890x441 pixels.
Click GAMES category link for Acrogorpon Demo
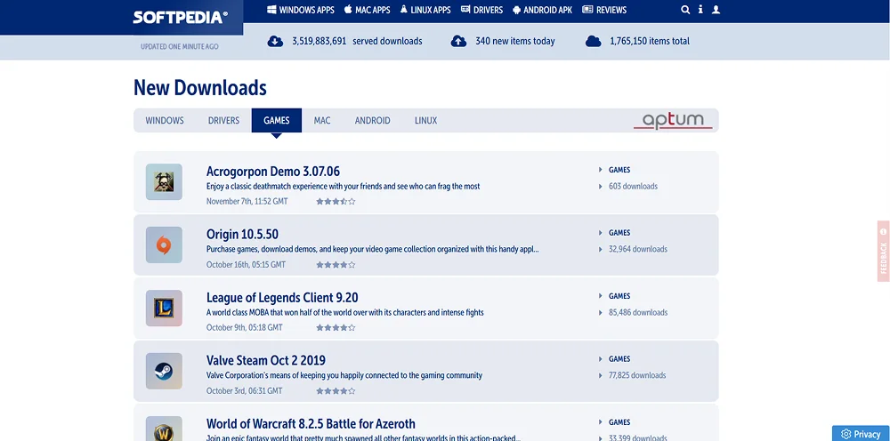tap(619, 170)
